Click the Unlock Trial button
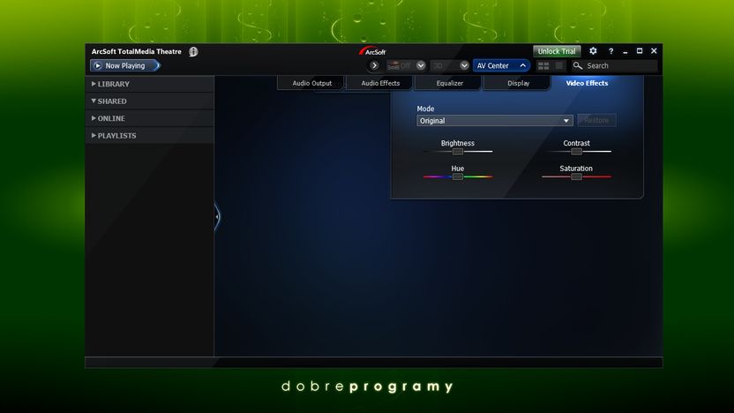Viewport: 734px width, 413px height. point(557,51)
